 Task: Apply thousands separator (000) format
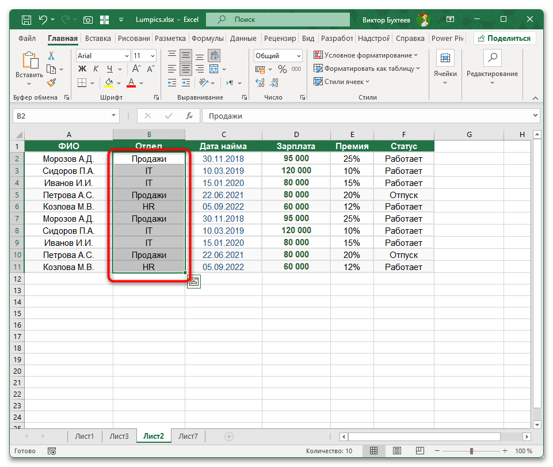tap(296, 69)
